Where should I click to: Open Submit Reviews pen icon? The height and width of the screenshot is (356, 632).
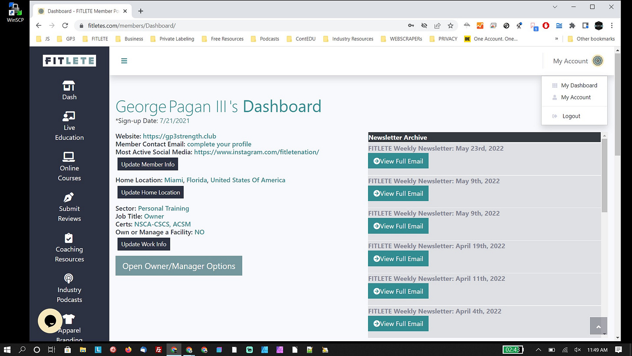pyautogui.click(x=69, y=197)
